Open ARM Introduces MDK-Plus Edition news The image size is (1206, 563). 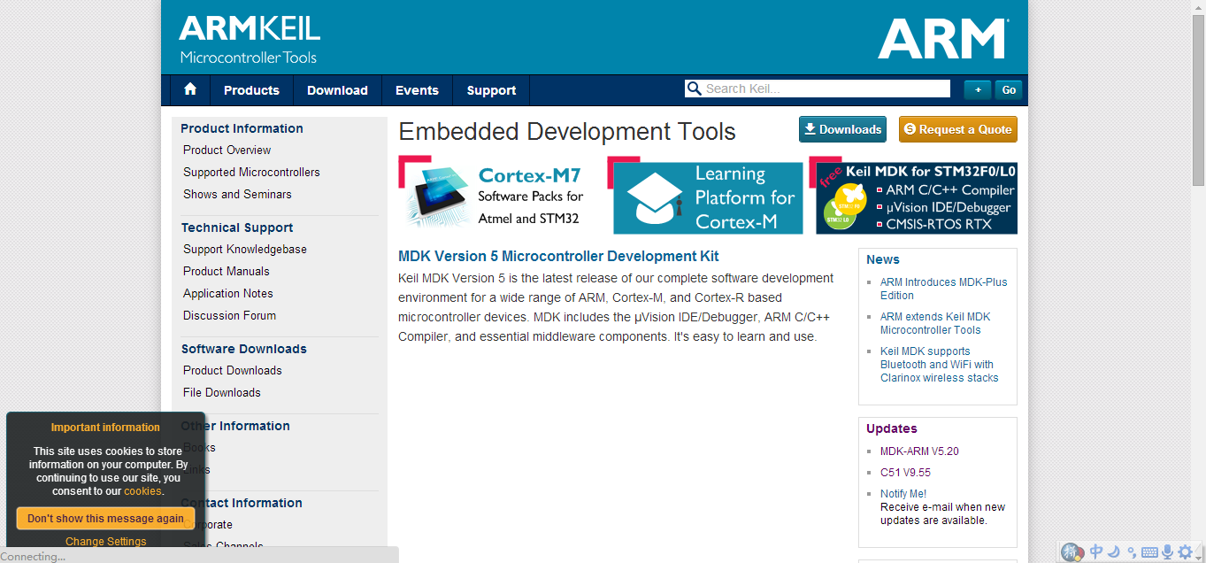(943, 289)
